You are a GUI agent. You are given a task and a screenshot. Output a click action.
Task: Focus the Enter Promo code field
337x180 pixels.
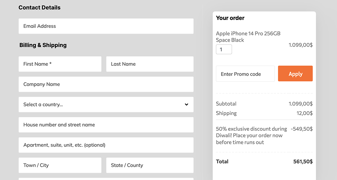[245, 74]
